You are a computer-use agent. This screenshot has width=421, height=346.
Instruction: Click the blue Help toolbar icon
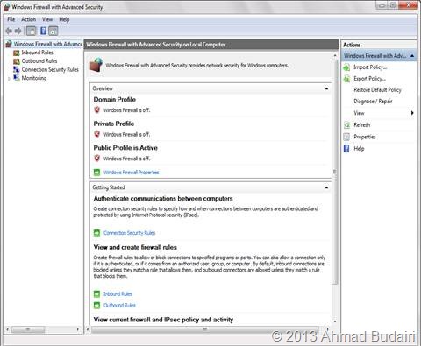(43, 31)
